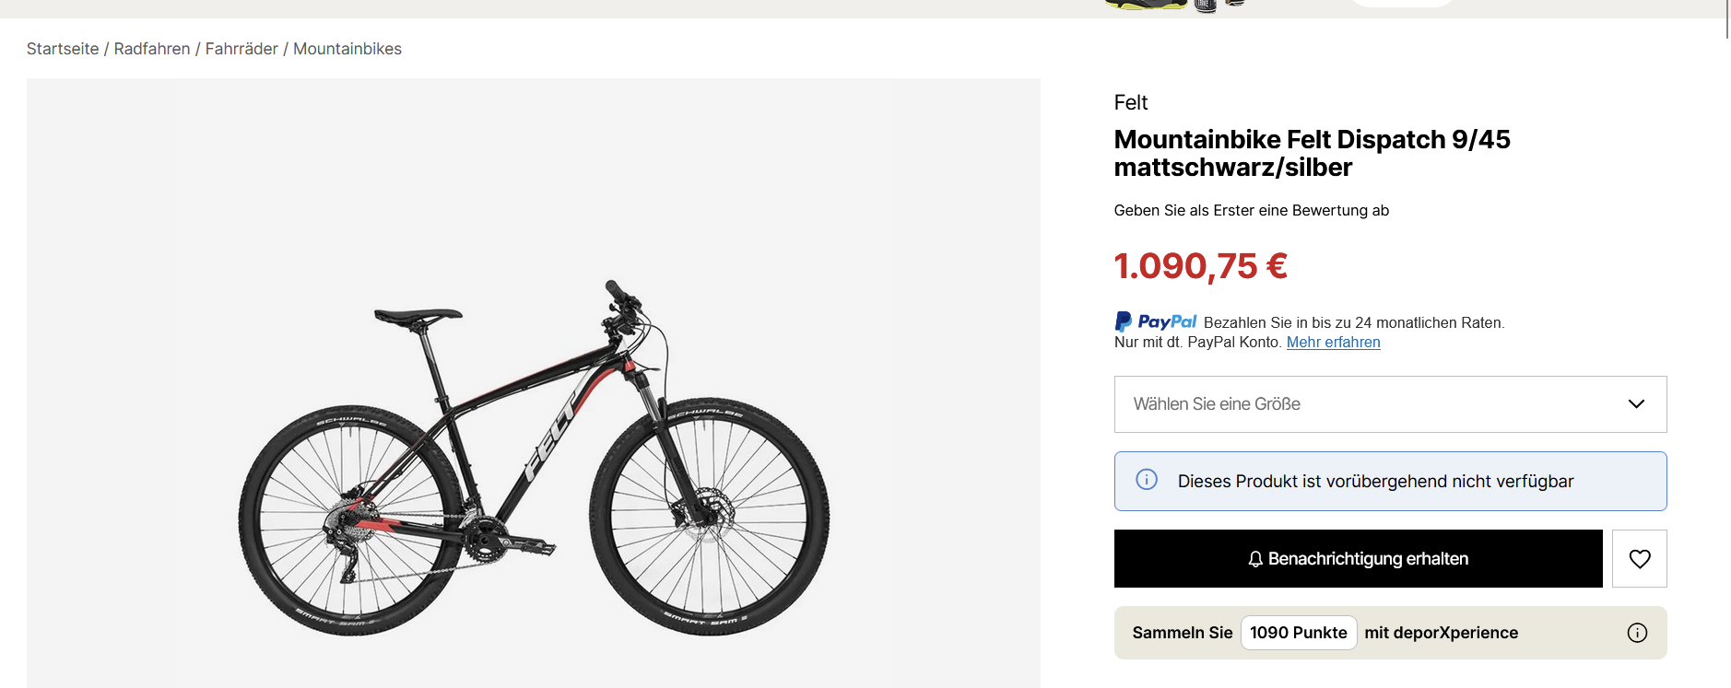
Task: Click the 'Dieses Produkt ist vorübergehend nicht verfügbar' notice
Action: point(1375,481)
